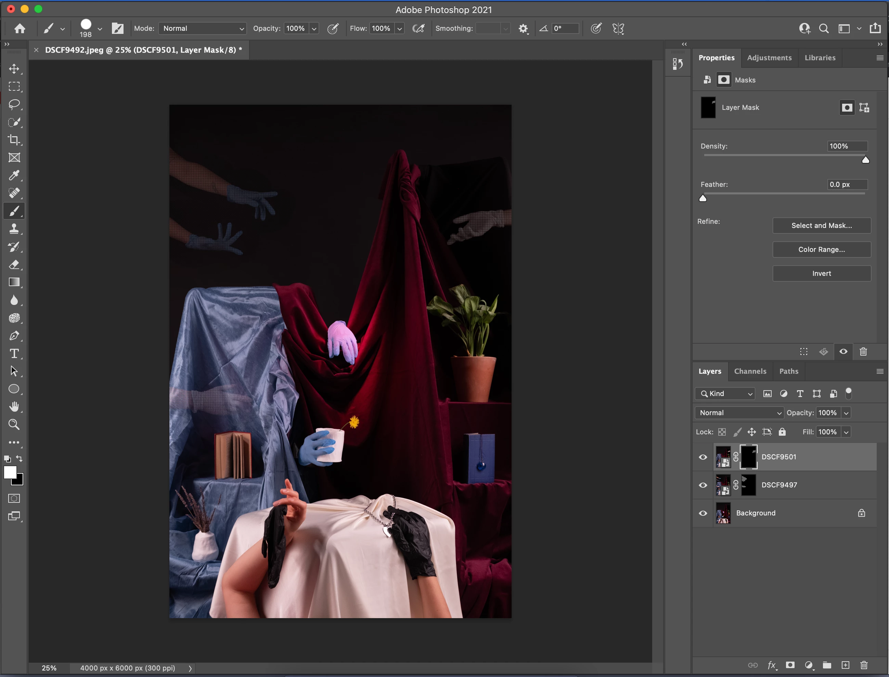The height and width of the screenshot is (677, 889).
Task: Switch to the Channels tab
Action: point(750,371)
